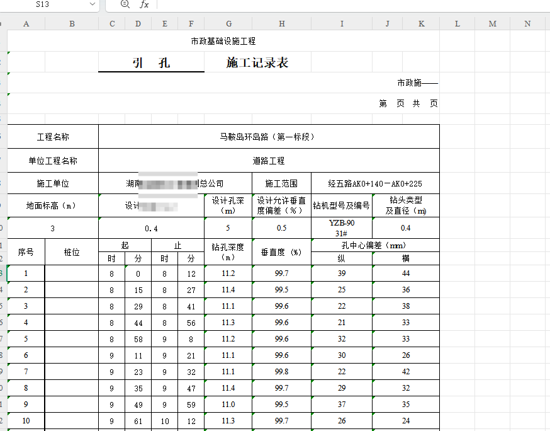550x431 pixels.
Task: Click the 引 孔 underlined title cell
Action: 151,63
